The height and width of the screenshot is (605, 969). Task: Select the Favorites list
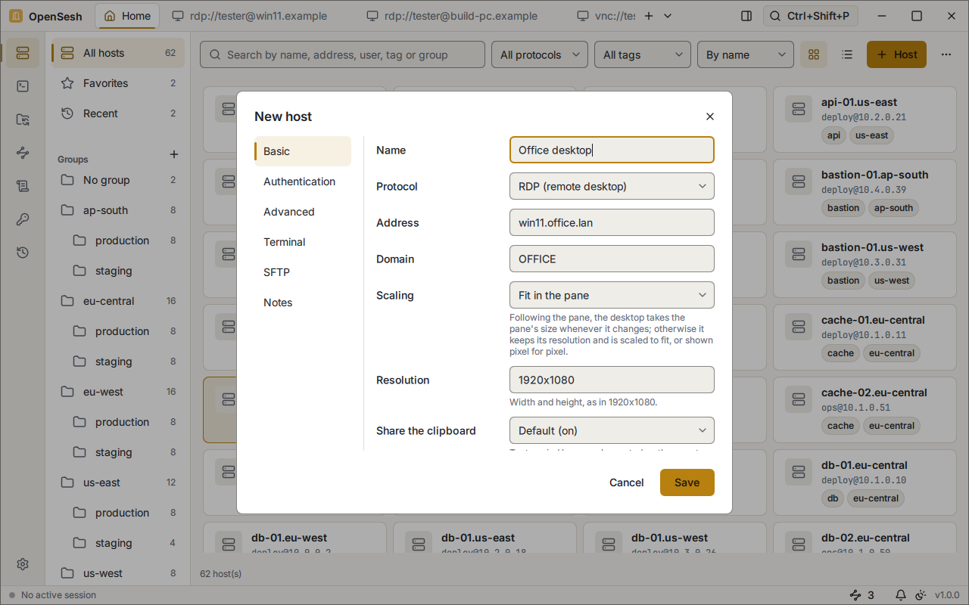point(118,83)
